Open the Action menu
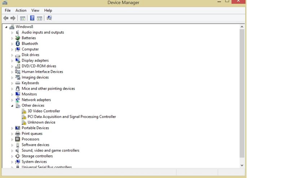This screenshot has height=178, width=288. 21,10
